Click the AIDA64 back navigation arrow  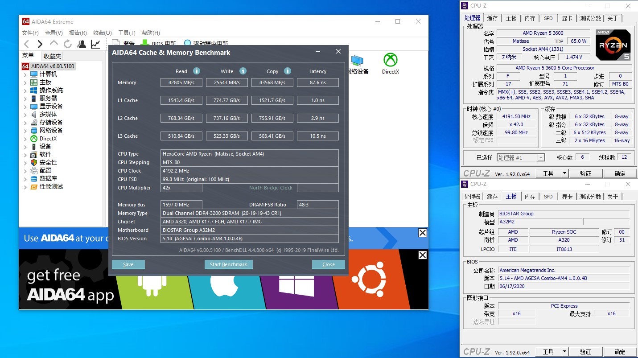pyautogui.click(x=27, y=44)
